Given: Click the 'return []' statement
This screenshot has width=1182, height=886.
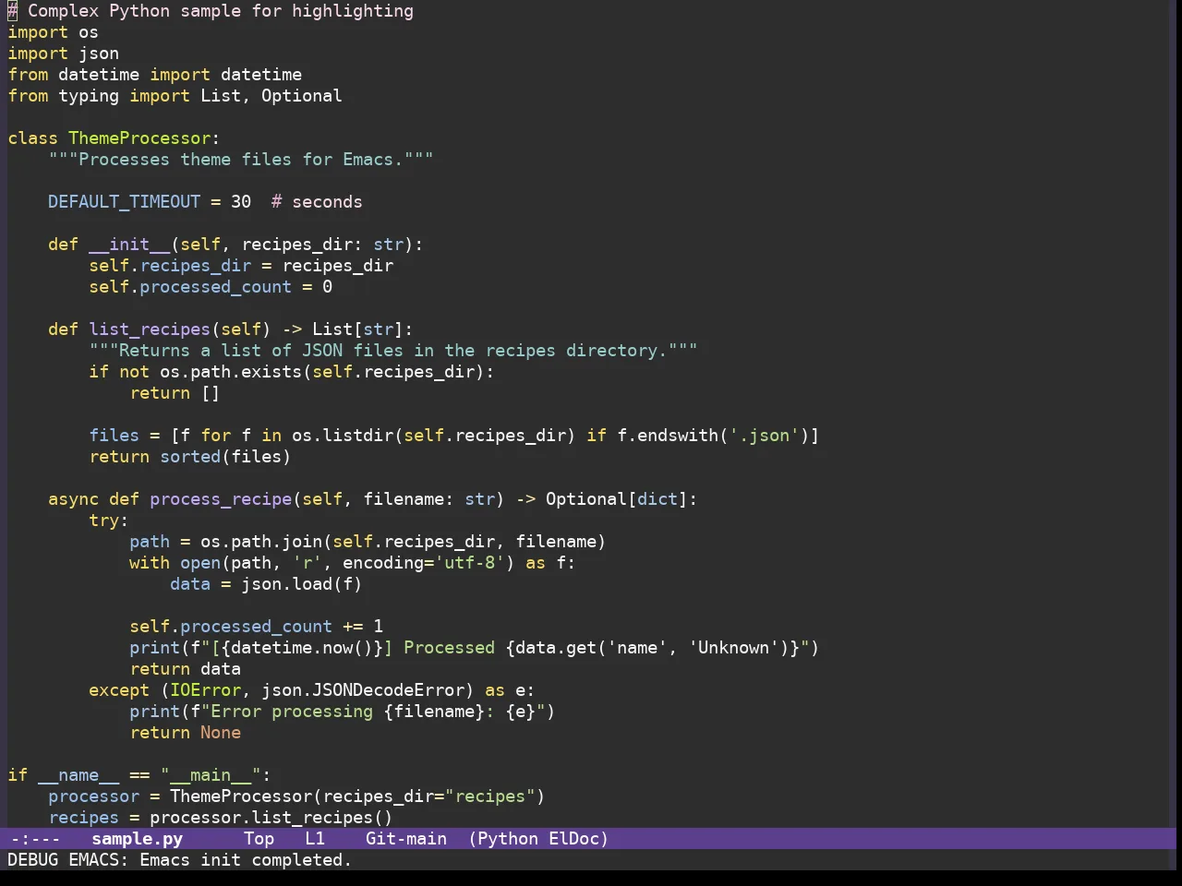Looking at the screenshot, I should point(175,393).
